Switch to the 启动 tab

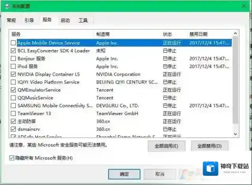(x=65, y=21)
